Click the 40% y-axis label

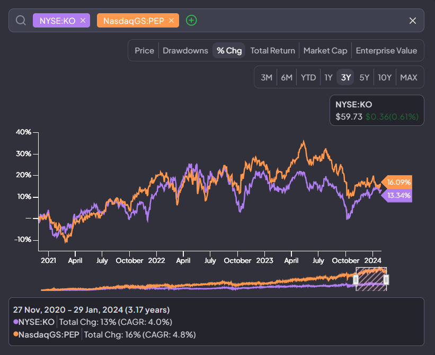click(x=23, y=132)
